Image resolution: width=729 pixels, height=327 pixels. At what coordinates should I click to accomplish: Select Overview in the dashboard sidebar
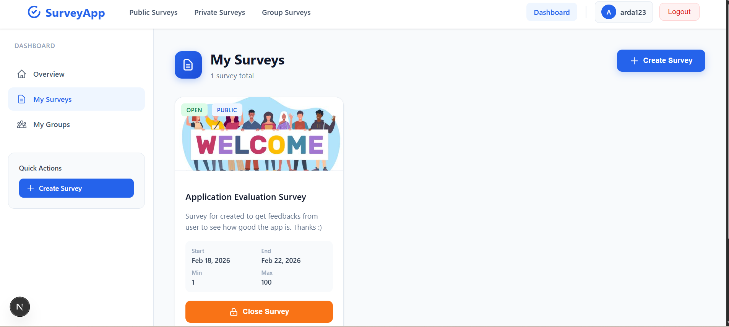click(49, 74)
